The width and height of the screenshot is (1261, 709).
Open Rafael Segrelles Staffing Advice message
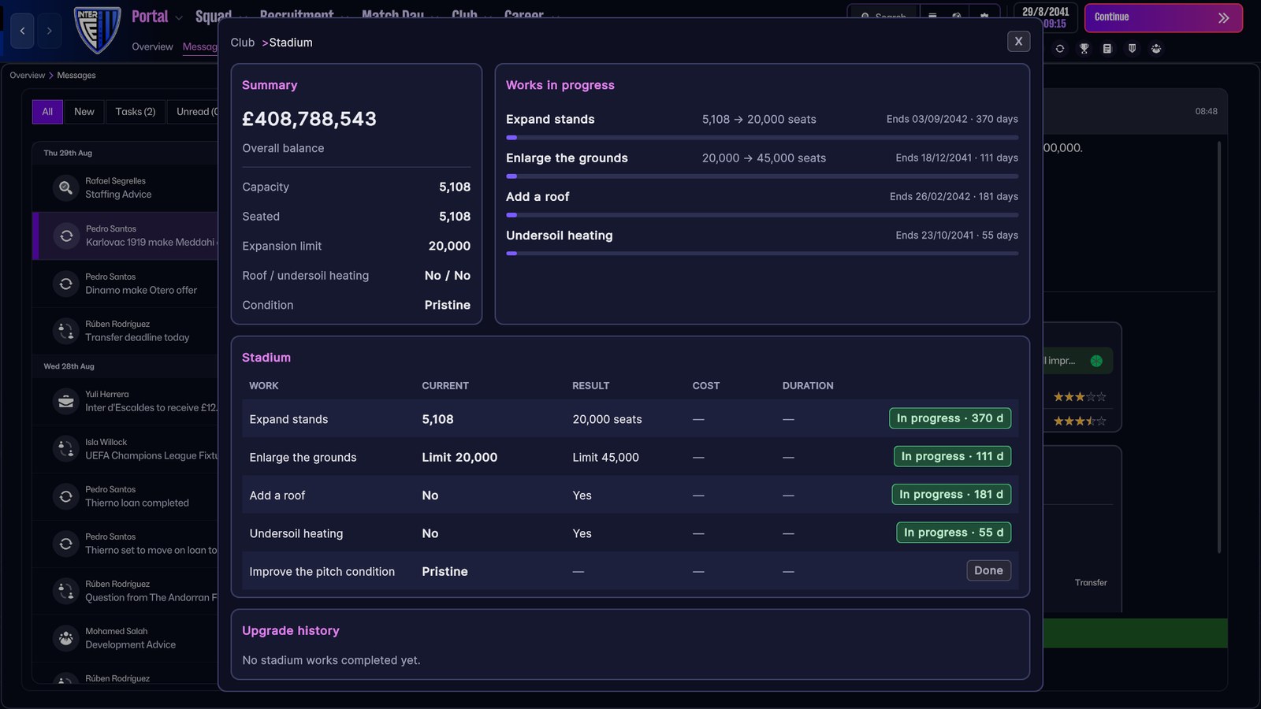point(126,187)
